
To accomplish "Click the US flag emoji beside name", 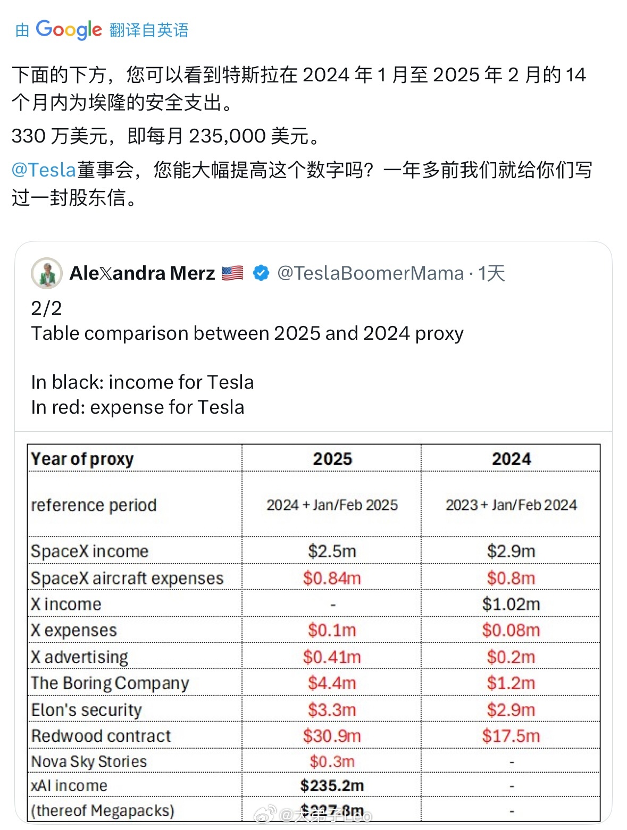I will point(232,273).
